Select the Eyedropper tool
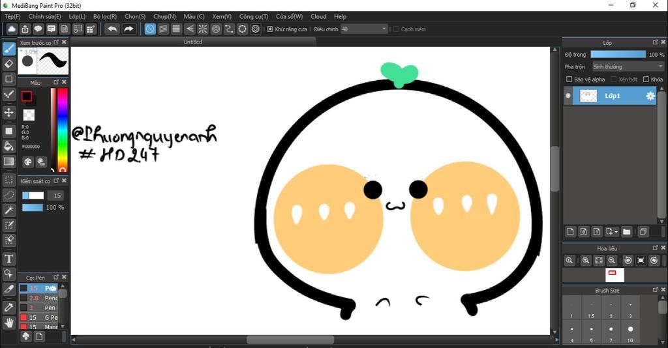 coord(9,307)
